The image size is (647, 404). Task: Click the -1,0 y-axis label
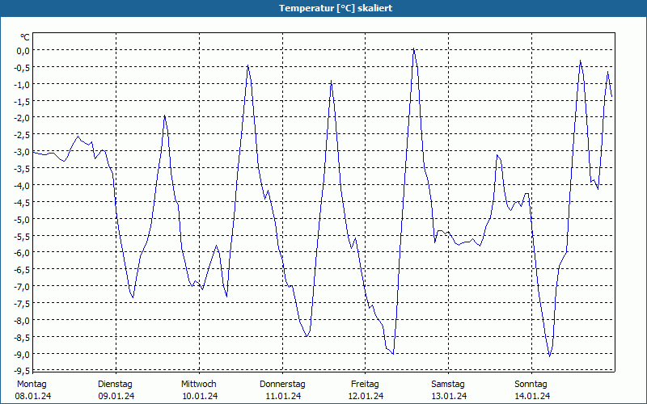point(22,84)
